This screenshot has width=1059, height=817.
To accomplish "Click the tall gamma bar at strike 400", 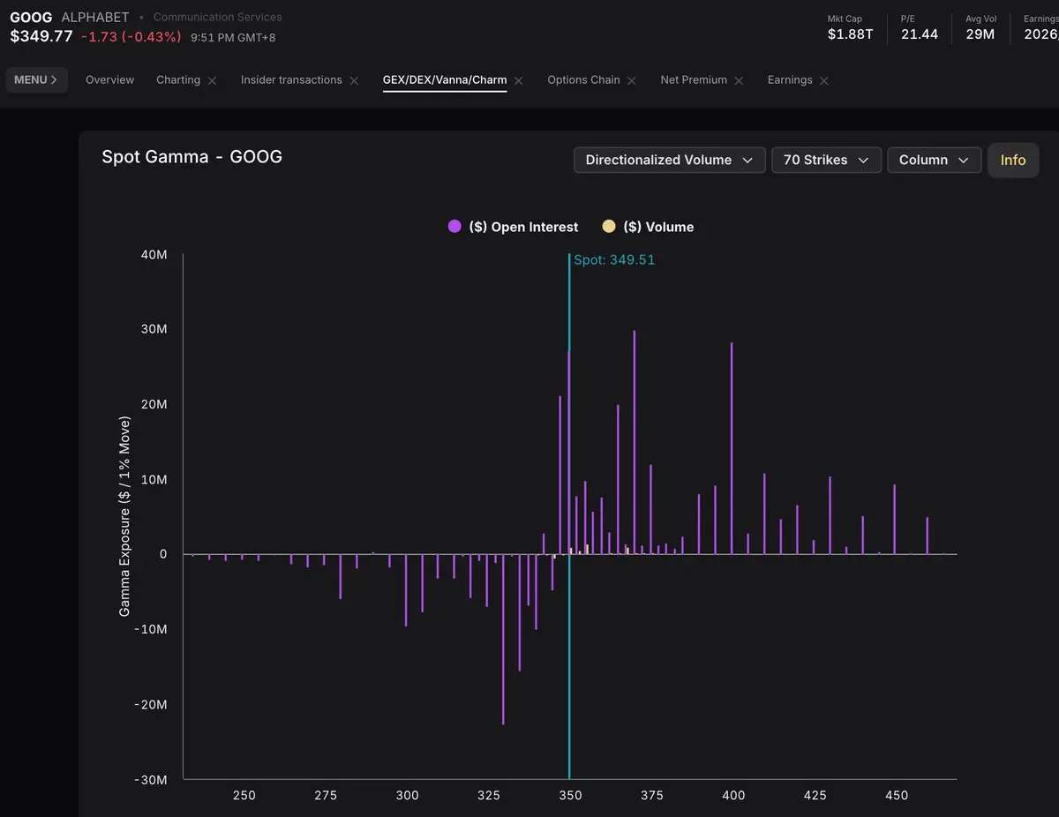I will (732, 448).
